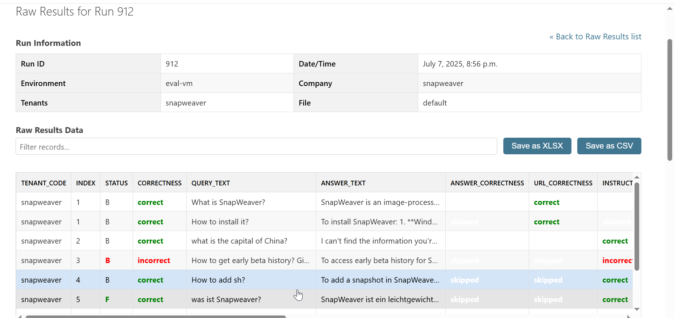674x318 pixels.
Task: Click the red "incorrect" CORRECTNESS cell
Action: (154, 261)
